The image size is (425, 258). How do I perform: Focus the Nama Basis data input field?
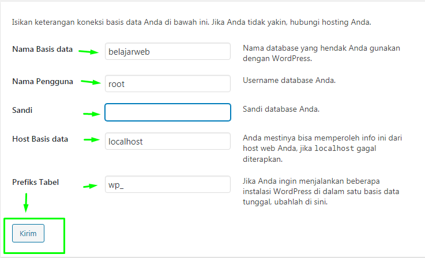167,51
